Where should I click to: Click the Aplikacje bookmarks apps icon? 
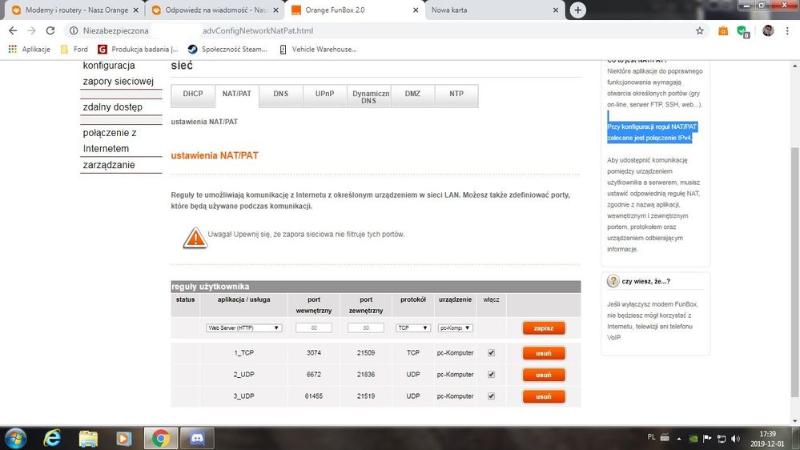pos(12,49)
